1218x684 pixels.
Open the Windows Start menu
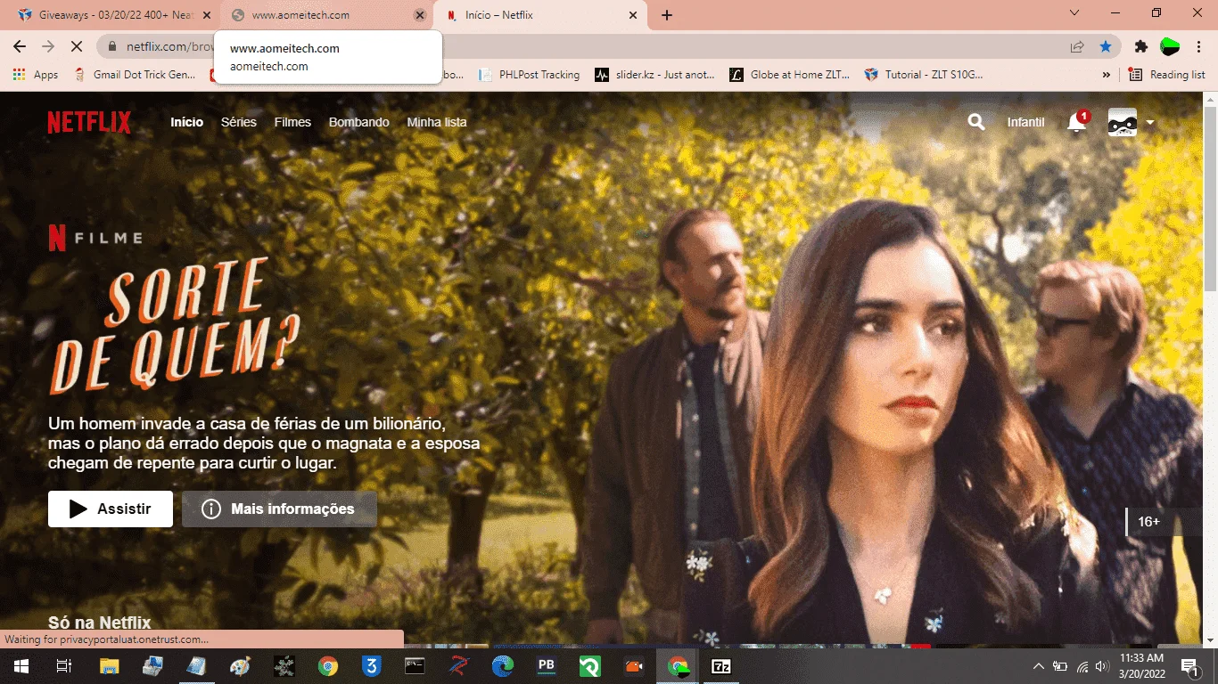[x=21, y=666]
